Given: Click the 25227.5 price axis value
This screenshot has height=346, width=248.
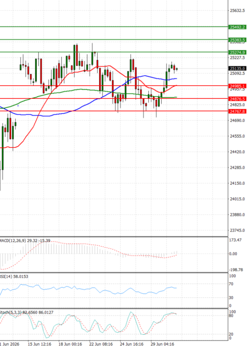Looking at the screenshot, I should pyautogui.click(x=237, y=58).
